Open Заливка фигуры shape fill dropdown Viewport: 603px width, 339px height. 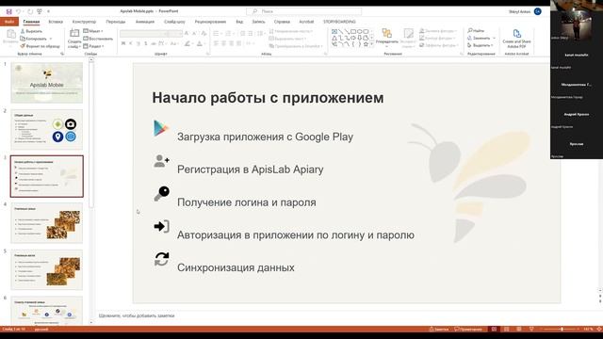point(438,31)
